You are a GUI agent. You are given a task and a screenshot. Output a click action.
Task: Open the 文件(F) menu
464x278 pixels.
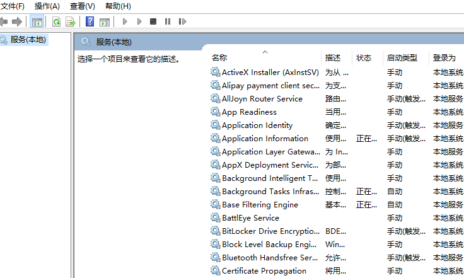tap(13, 6)
